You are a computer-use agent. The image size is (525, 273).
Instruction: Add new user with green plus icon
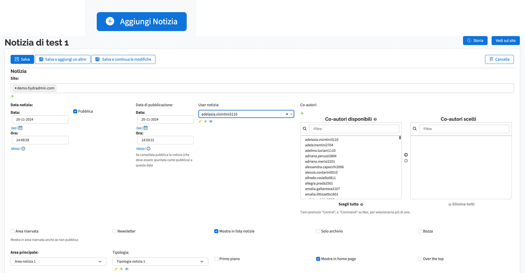pyautogui.click(x=205, y=121)
